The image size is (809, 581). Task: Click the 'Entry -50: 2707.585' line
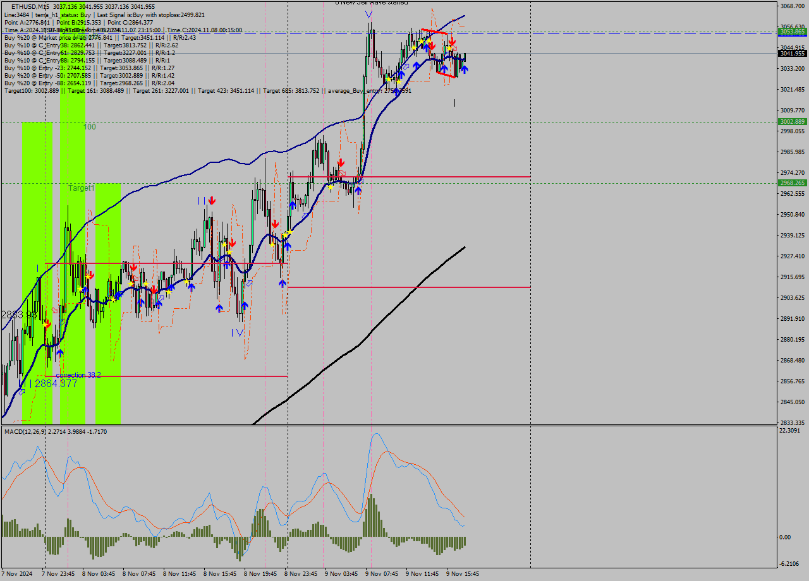click(x=89, y=75)
